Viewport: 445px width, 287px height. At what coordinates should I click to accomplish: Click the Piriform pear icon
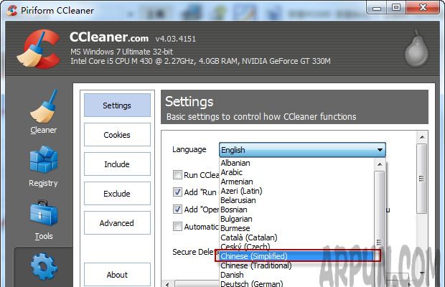click(416, 48)
